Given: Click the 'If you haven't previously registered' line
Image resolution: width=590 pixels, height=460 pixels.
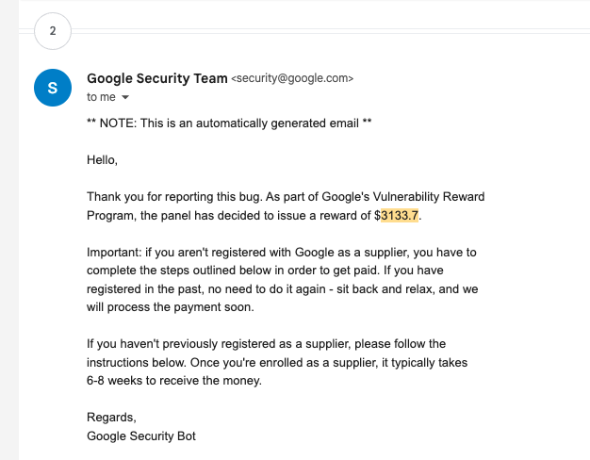Looking at the screenshot, I should (x=266, y=344).
